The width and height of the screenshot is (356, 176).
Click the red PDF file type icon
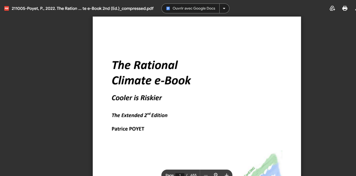point(6,8)
